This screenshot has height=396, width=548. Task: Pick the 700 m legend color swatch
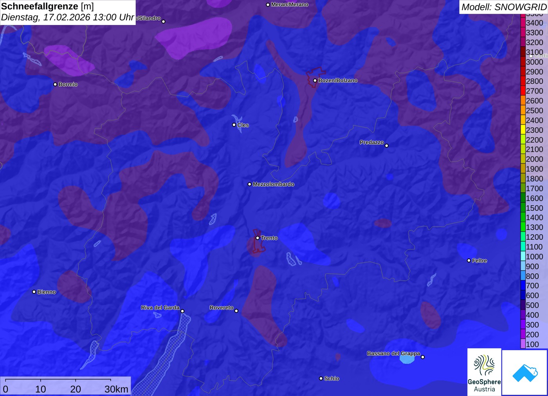tap(523, 286)
